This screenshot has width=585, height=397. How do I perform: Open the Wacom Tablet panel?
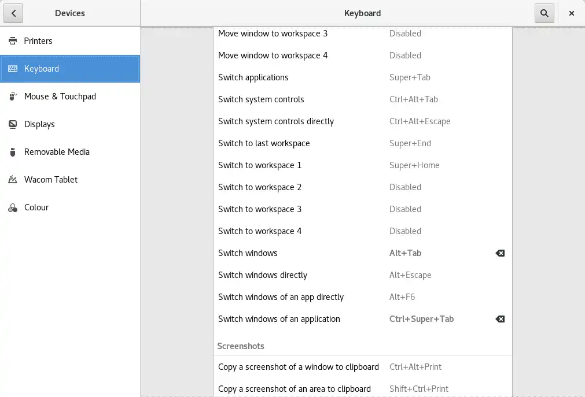pos(51,180)
